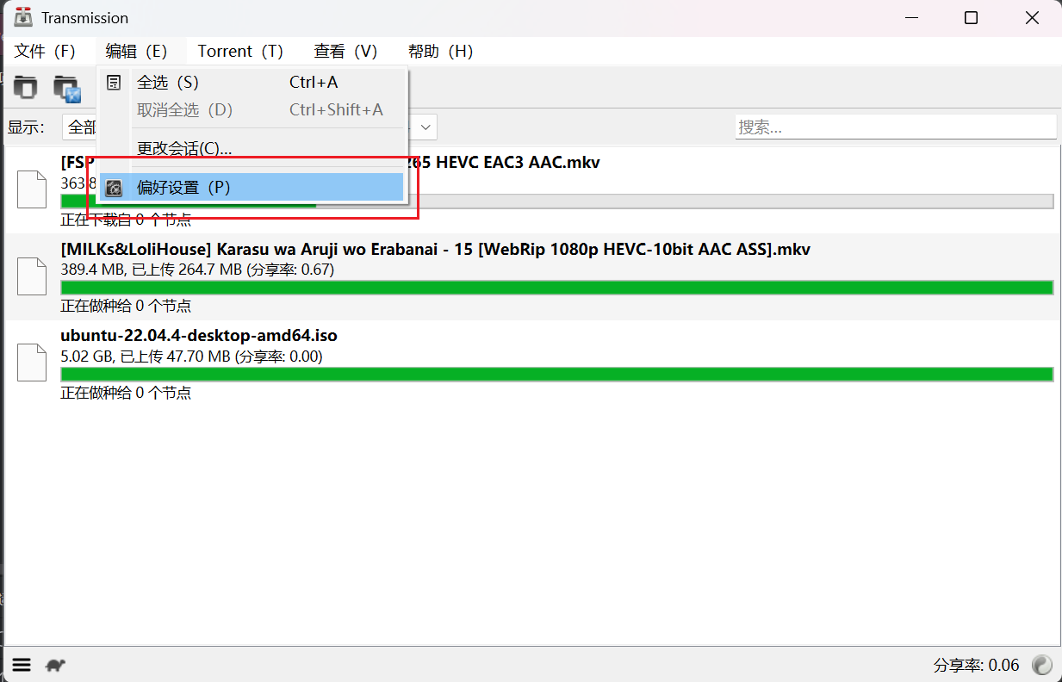Click the open torrent file toolbar icon
The image size is (1062, 682).
(x=26, y=87)
